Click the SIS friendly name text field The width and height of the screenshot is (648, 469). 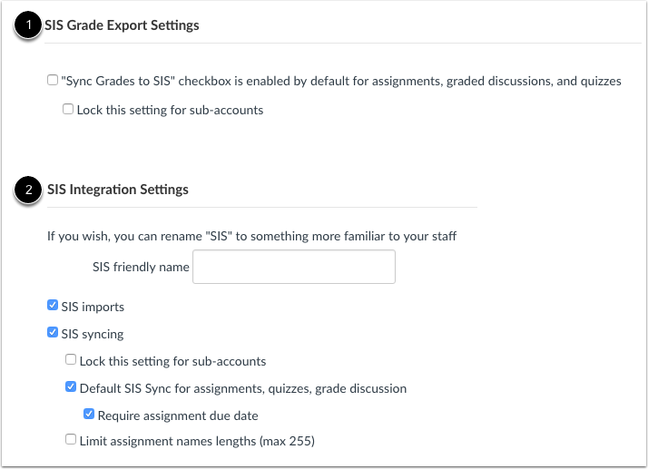click(294, 267)
